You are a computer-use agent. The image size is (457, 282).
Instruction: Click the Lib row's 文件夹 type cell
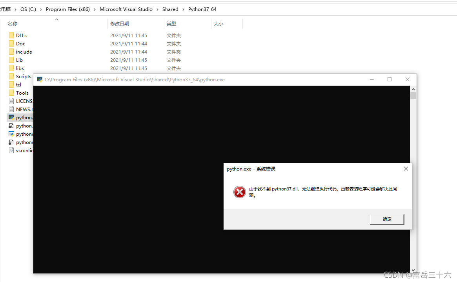(x=174, y=60)
